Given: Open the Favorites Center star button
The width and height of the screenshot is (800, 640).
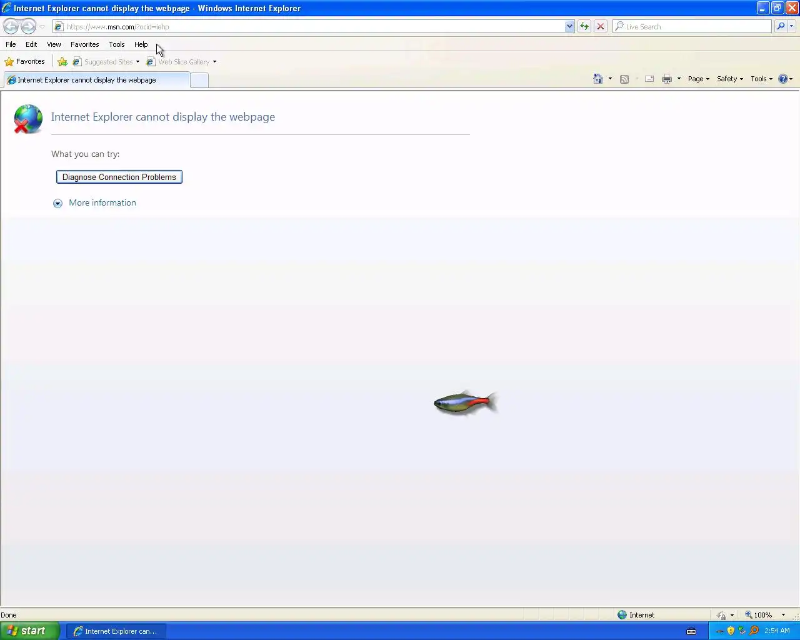Looking at the screenshot, I should coord(25,61).
